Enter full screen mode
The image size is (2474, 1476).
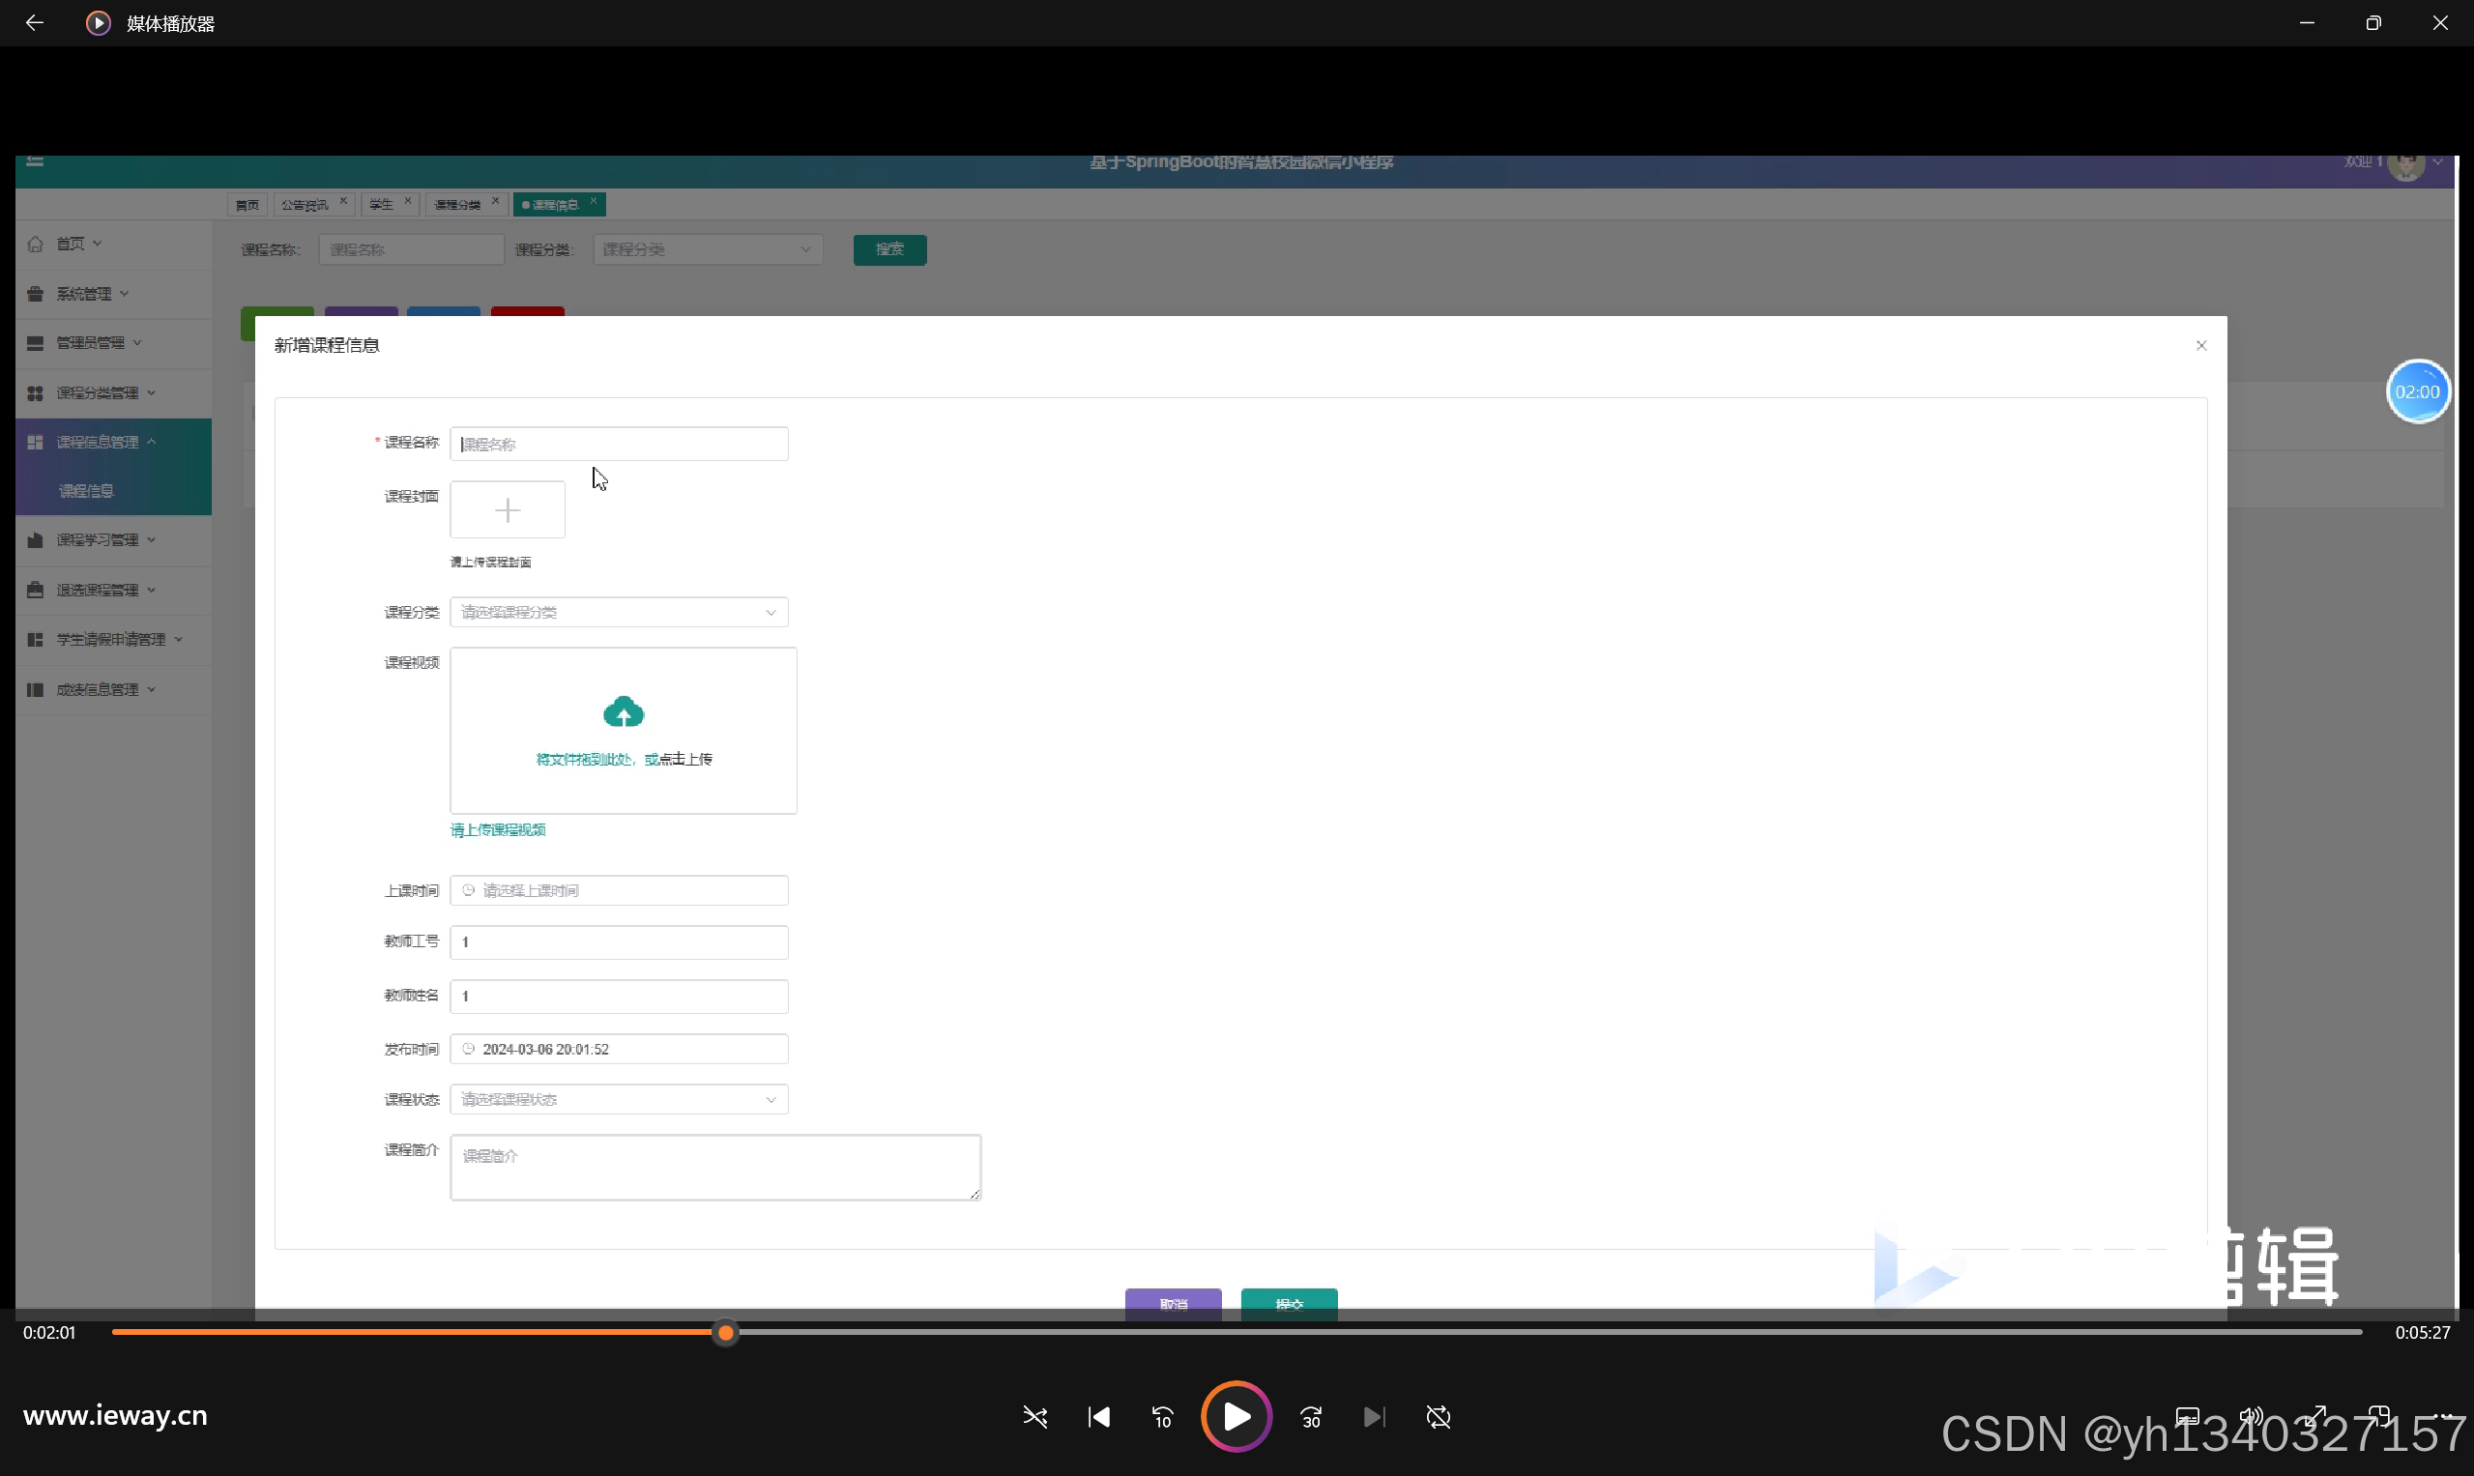point(2315,1415)
